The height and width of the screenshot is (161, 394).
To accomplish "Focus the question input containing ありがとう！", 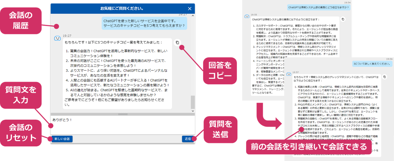I will point(123,125).
